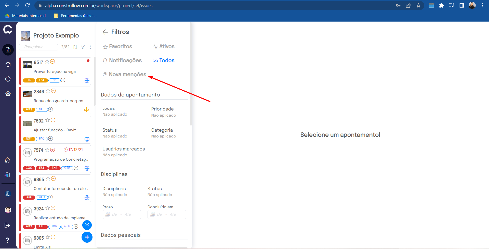Expand the Categoria filter
The image size is (489, 249).
coord(163,133)
